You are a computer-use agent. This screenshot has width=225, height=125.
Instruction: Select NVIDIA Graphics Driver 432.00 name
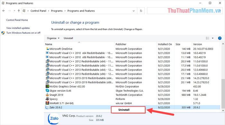(67, 87)
